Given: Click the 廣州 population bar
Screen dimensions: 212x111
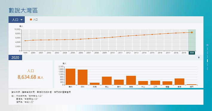Looking at the screenshot, I should coord(70,77).
